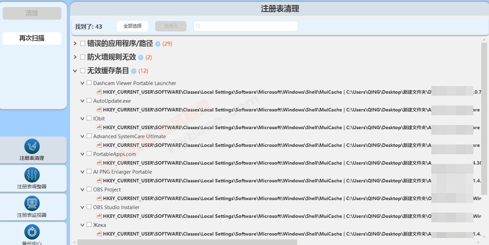
Task: Click the 清理 button
Action: [x=32, y=13]
